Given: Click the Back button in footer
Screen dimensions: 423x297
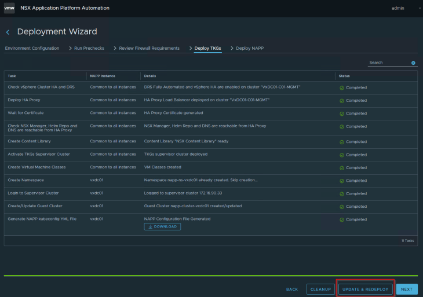Looking at the screenshot, I should [292, 289].
